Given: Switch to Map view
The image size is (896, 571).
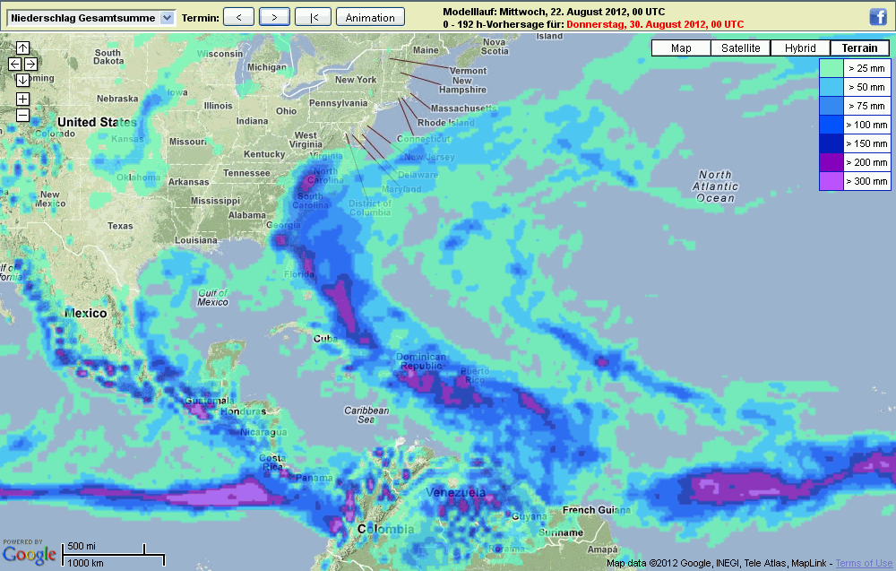Looking at the screenshot, I should point(681,48).
